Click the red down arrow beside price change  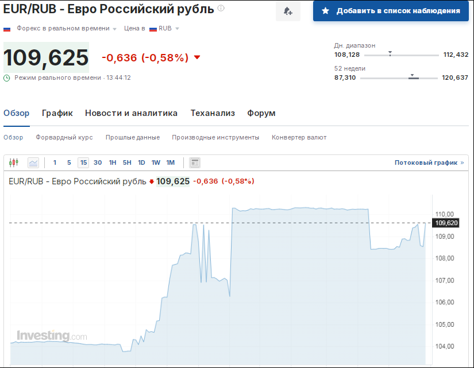pyautogui.click(x=195, y=57)
